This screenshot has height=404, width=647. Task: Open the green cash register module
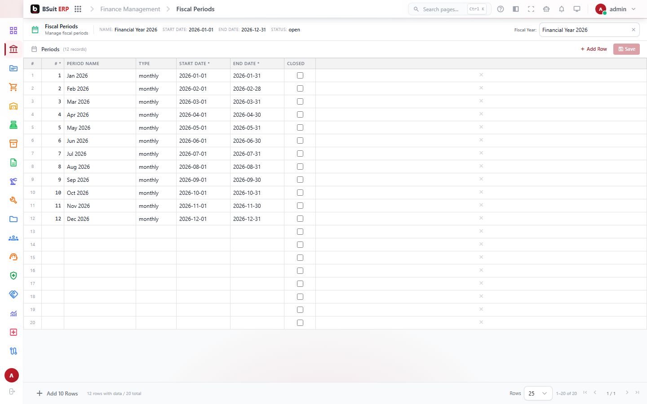click(13, 125)
